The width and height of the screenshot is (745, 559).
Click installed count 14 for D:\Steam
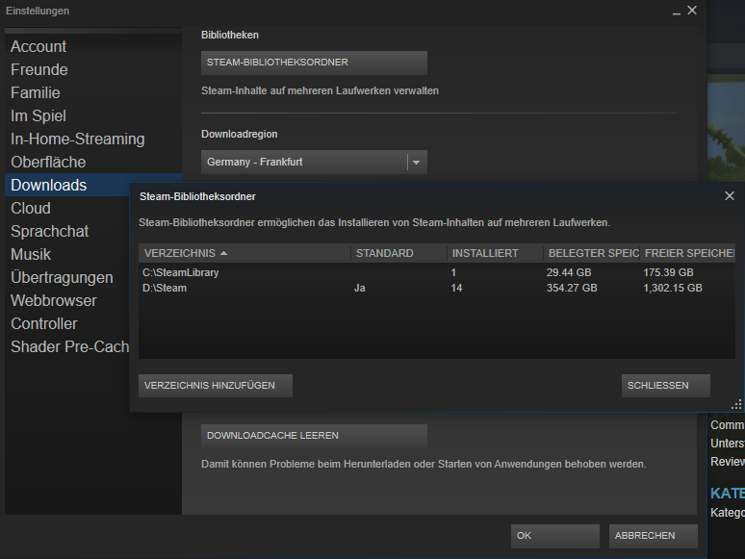coord(456,289)
